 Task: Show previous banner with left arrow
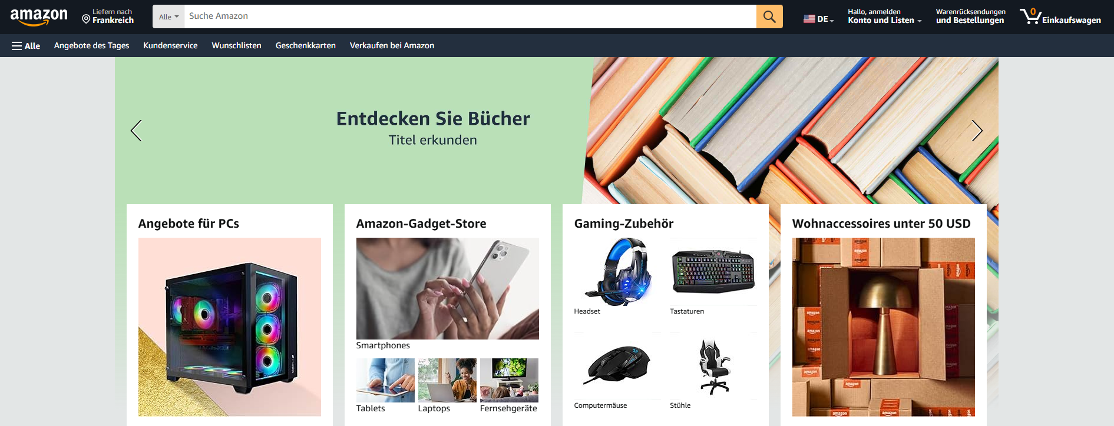[136, 131]
